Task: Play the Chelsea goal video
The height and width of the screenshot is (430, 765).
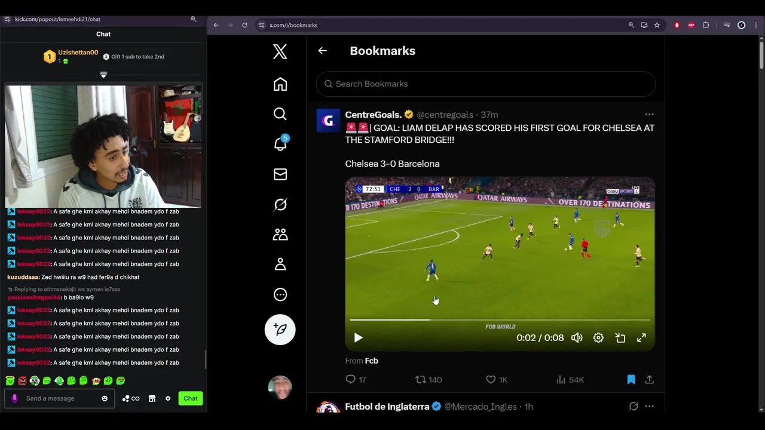Action: tap(358, 338)
